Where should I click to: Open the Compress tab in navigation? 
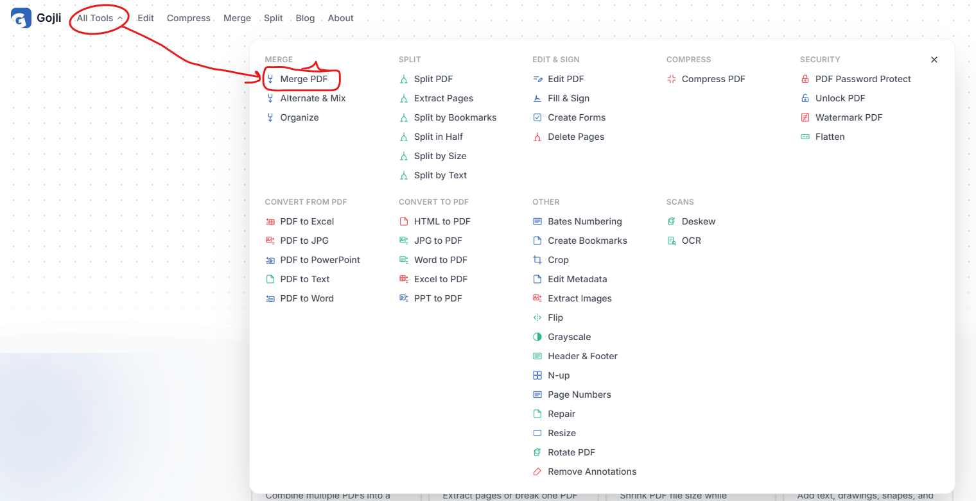189,18
